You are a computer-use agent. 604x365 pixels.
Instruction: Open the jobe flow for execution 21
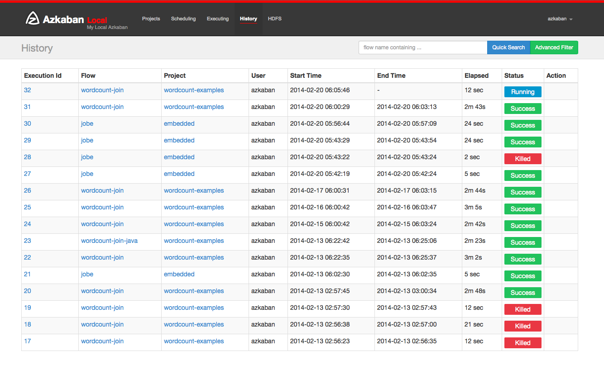tap(87, 275)
